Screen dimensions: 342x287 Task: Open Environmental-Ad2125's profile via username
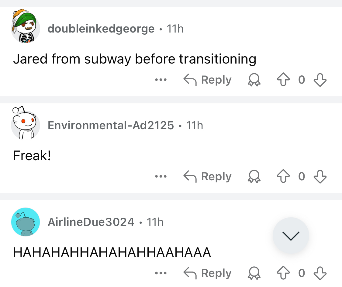coord(111,125)
